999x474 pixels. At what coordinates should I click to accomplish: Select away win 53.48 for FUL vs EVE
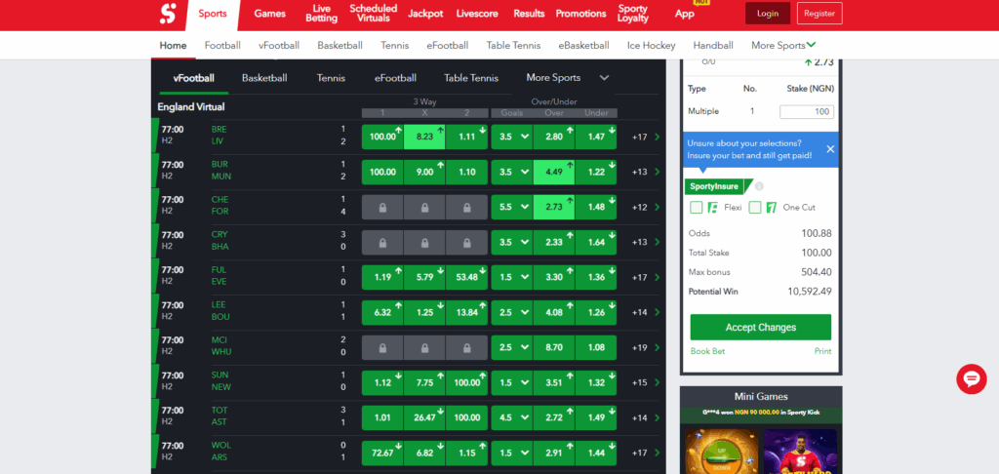coord(466,278)
